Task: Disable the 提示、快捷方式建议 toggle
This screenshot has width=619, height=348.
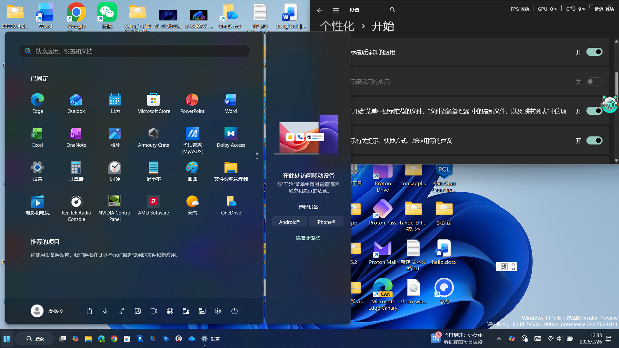Action: (x=594, y=141)
